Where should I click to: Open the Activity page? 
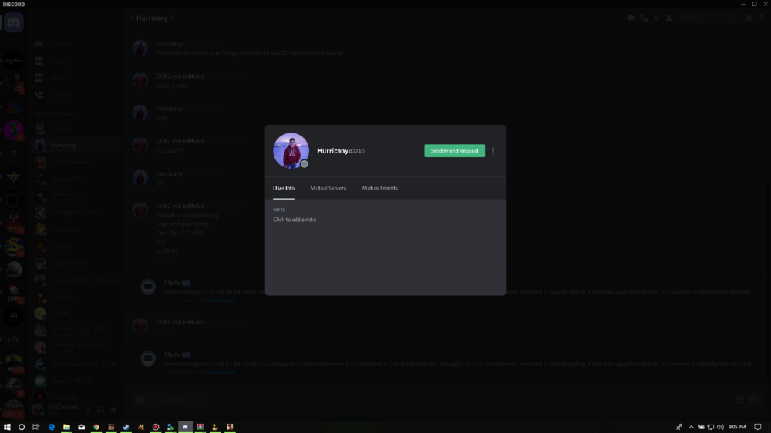[76, 44]
